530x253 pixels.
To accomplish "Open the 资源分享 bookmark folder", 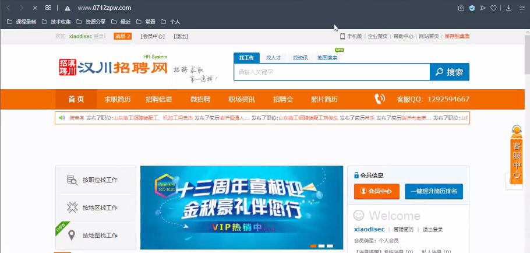I will 91,22.
